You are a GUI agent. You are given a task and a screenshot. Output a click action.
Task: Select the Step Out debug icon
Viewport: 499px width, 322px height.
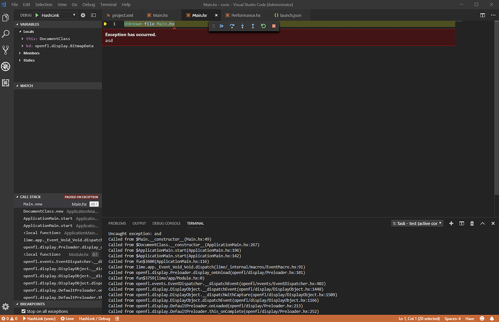tap(252, 26)
